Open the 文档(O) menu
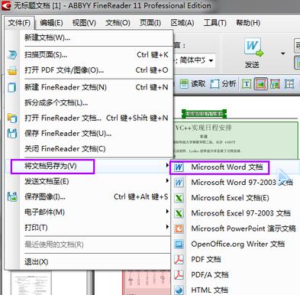This screenshot has height=295, width=300. (118, 23)
